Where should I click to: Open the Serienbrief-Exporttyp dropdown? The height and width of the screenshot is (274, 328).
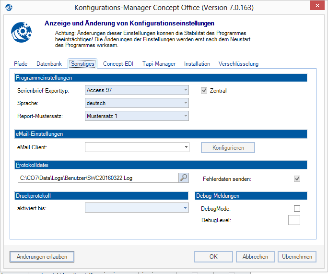(137, 90)
